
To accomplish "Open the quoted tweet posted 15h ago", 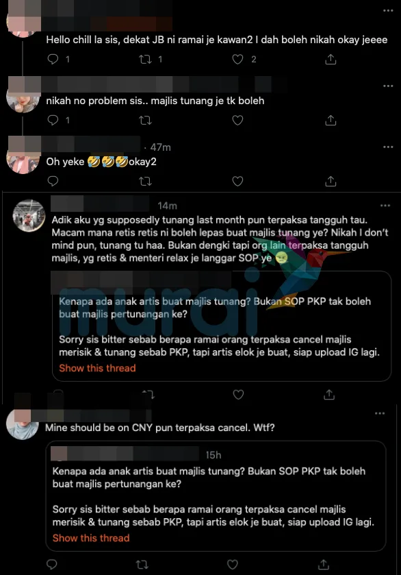I will [x=216, y=496].
